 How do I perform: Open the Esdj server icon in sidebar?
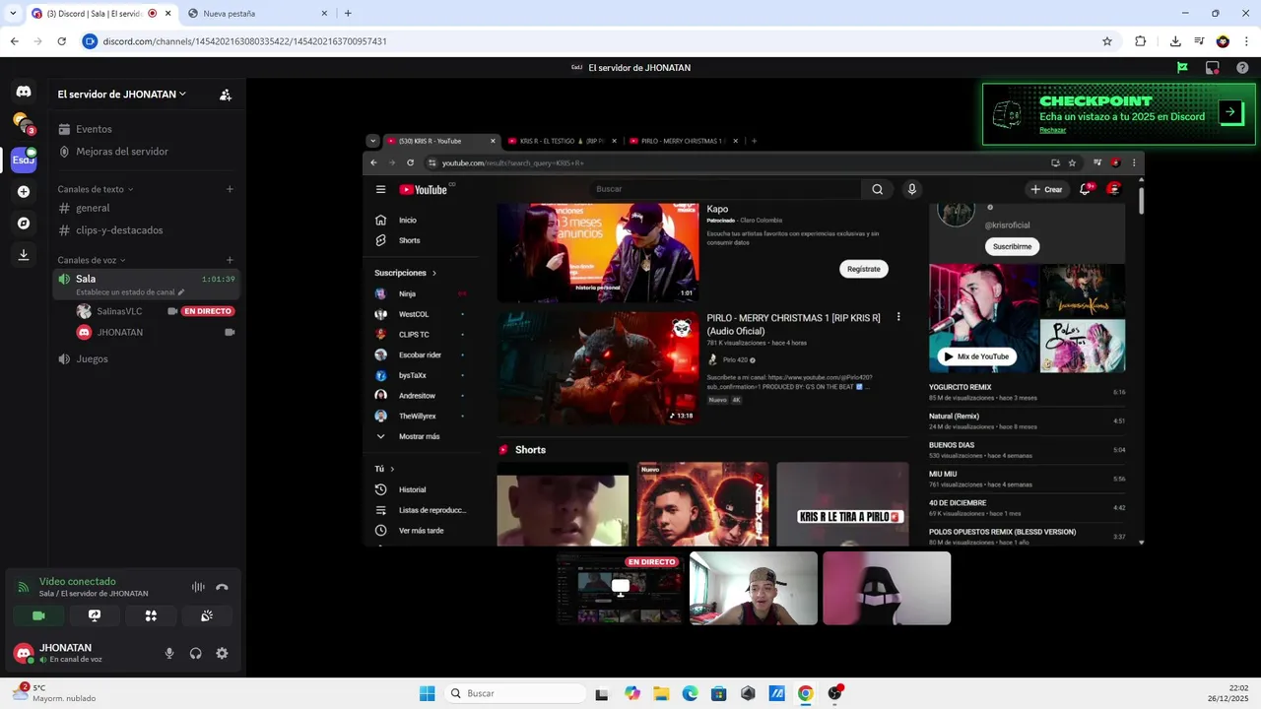click(24, 160)
